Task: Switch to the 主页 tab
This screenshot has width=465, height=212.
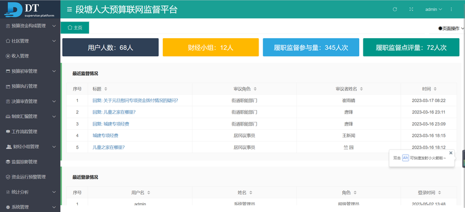Action: (75, 27)
